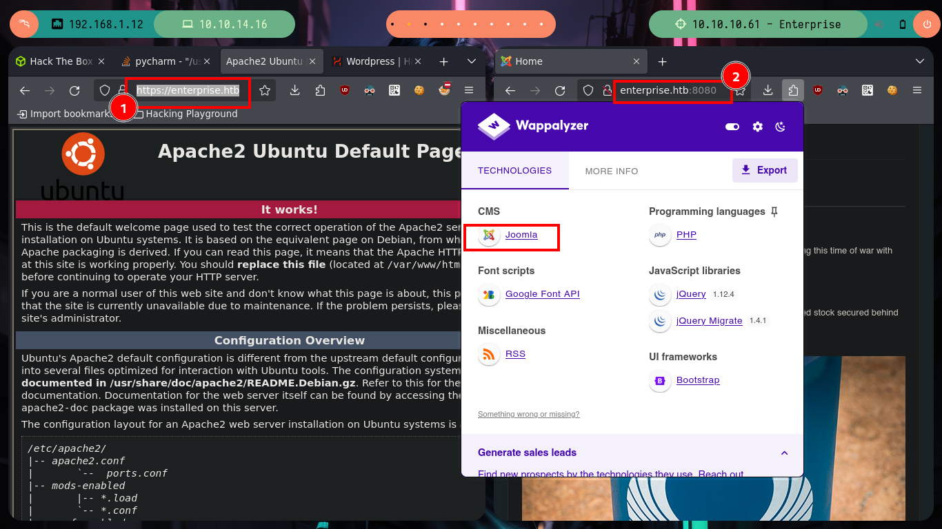Click the tracking protection shield in left browser
942x529 pixels.
(105, 90)
